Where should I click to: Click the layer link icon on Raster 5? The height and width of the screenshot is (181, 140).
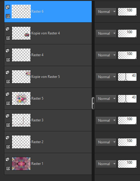pos(8,94)
